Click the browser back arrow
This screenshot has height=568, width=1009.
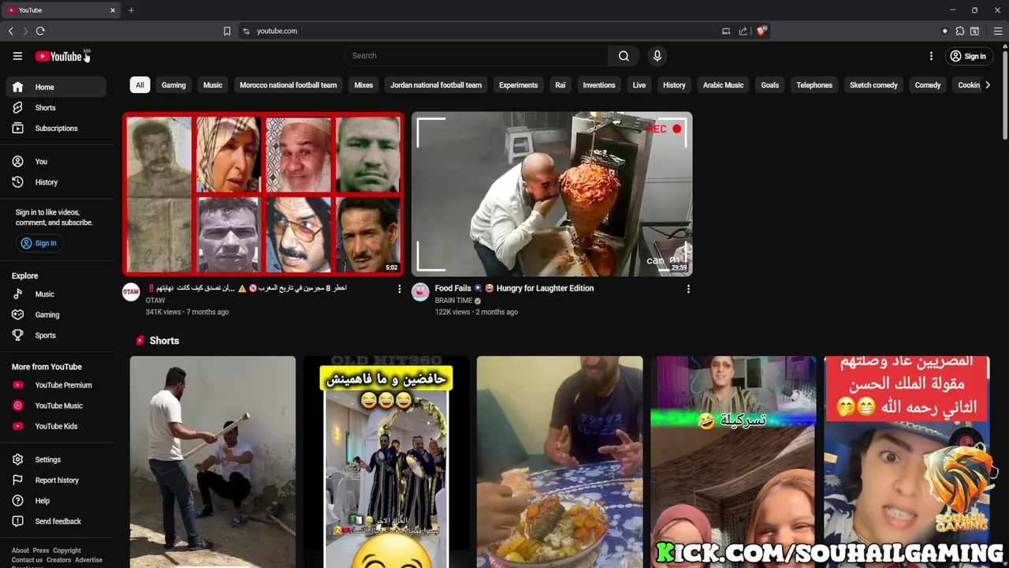tap(11, 31)
